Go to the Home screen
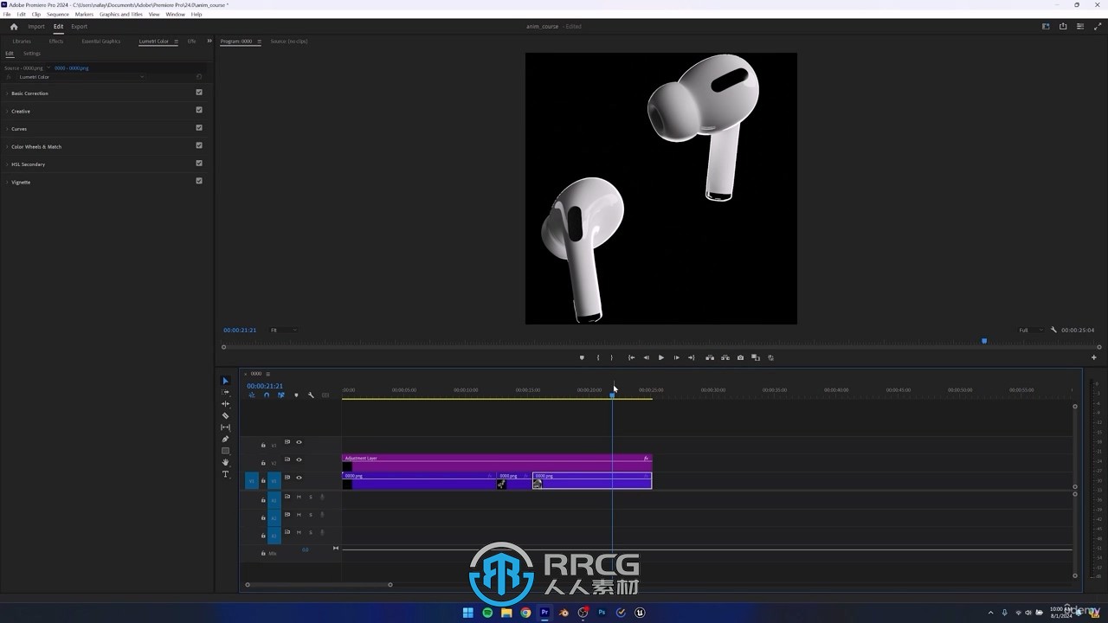This screenshot has width=1108, height=623. coord(13,26)
